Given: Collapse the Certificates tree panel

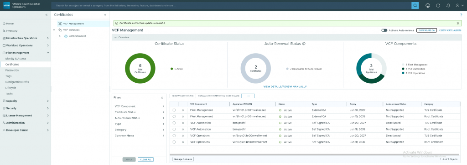Looking at the screenshot, I should tap(105, 15).
